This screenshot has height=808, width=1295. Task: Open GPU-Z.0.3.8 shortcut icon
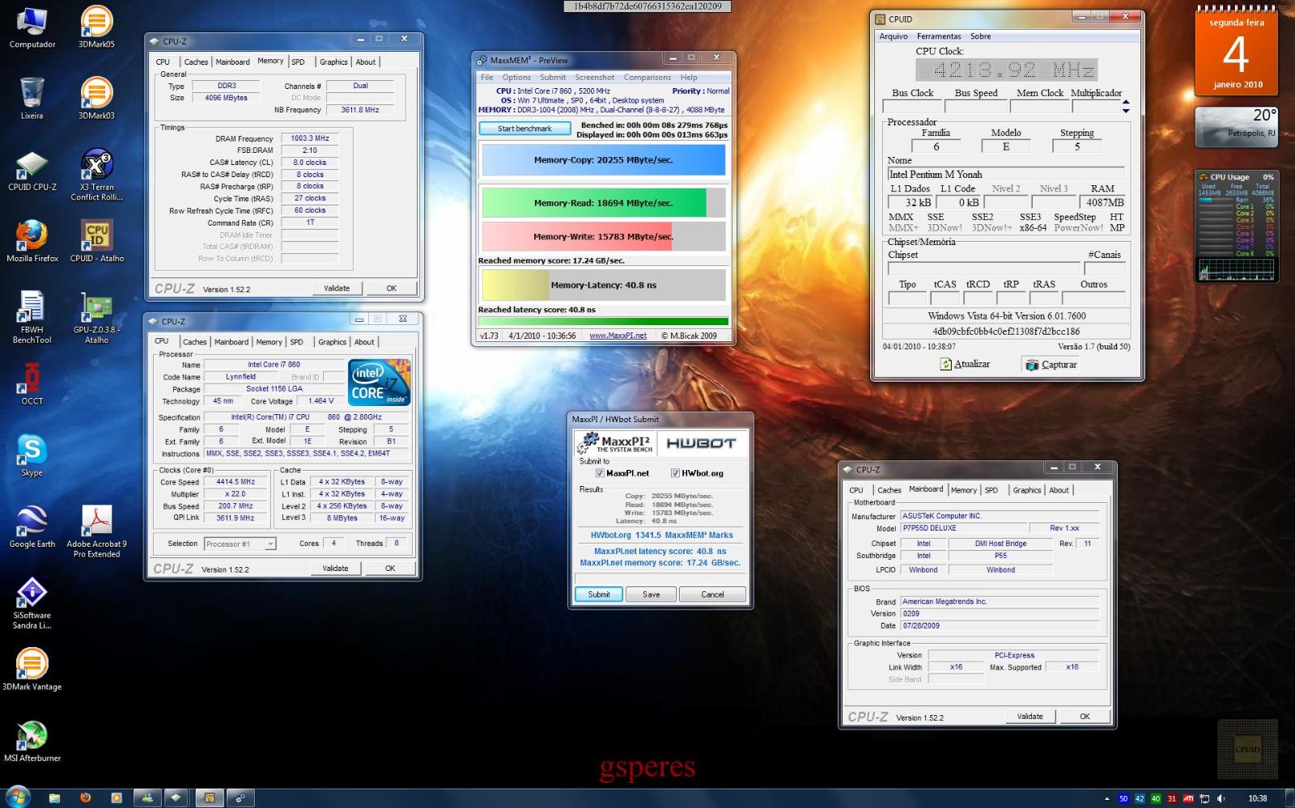click(x=96, y=317)
